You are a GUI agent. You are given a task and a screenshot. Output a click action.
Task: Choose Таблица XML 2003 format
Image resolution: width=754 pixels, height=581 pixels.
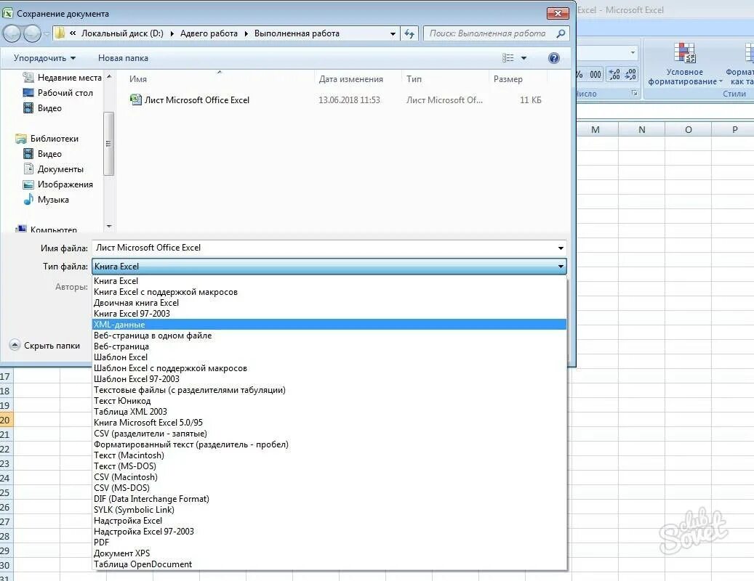(x=329, y=412)
